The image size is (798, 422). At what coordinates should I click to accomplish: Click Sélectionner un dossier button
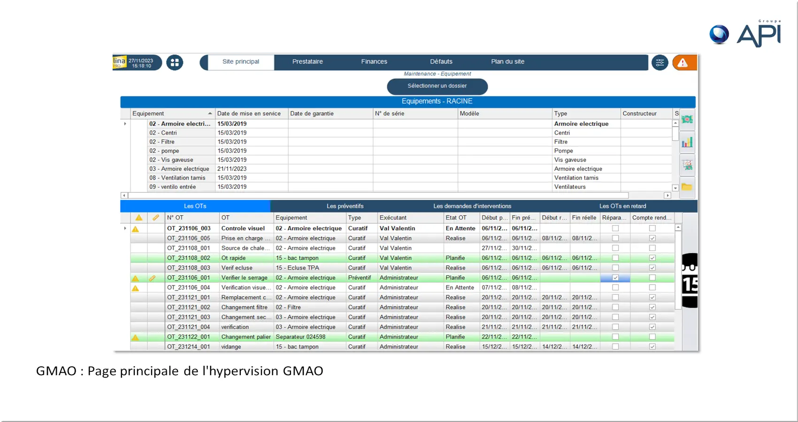(x=437, y=86)
